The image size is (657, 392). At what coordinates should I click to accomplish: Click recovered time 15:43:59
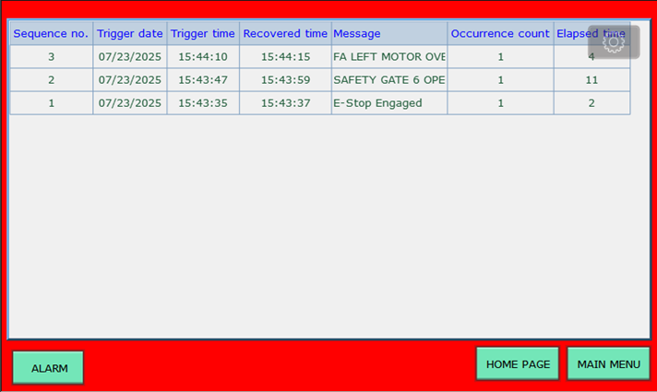point(285,80)
